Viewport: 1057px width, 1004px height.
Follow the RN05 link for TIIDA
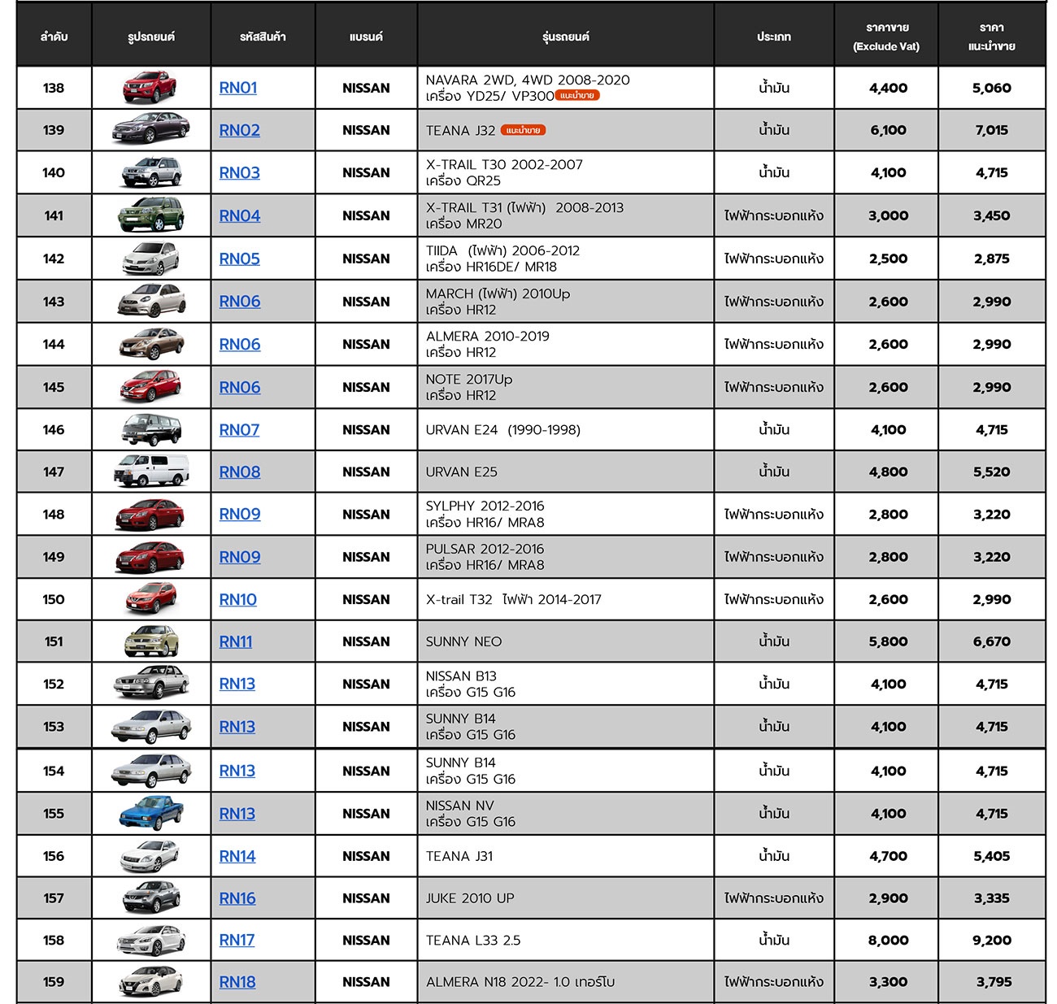pos(240,259)
